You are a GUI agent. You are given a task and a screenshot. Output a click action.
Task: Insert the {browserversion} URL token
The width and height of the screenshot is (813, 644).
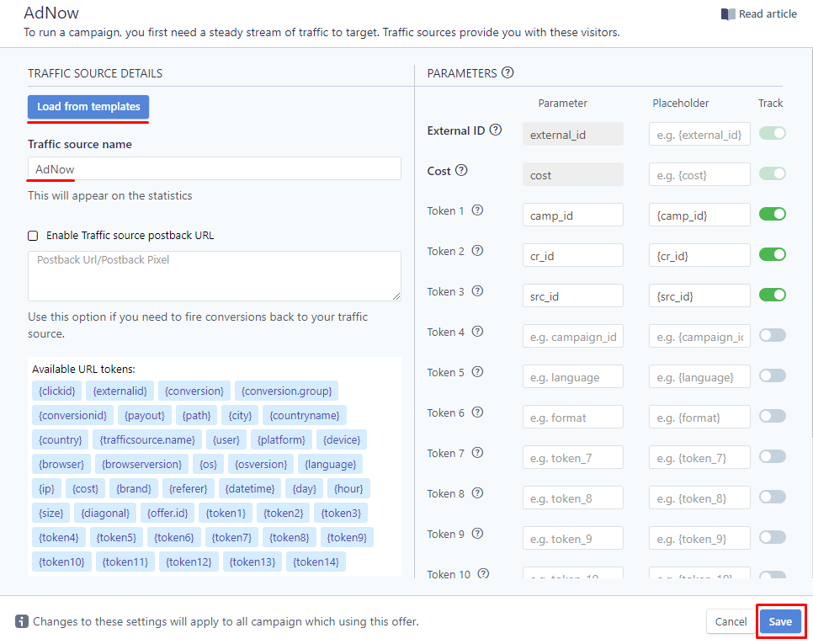[141, 464]
